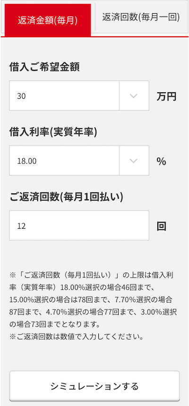The image size is (189, 406).
Task: Click the note line の場合73回までとなります
Action: tap(56, 324)
